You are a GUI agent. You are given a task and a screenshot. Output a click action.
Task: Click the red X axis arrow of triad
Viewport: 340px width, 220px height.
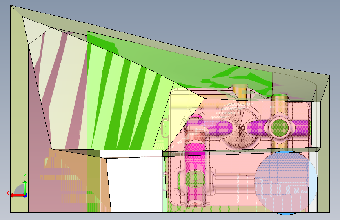coord(17,195)
